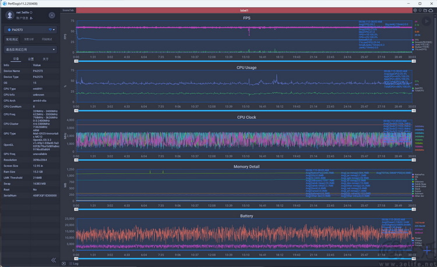Switch to the 设置 settings tab
This screenshot has width=437, height=267.
[x=31, y=59]
